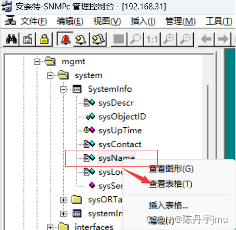Click the padlock login toolbar icon

[44, 39]
